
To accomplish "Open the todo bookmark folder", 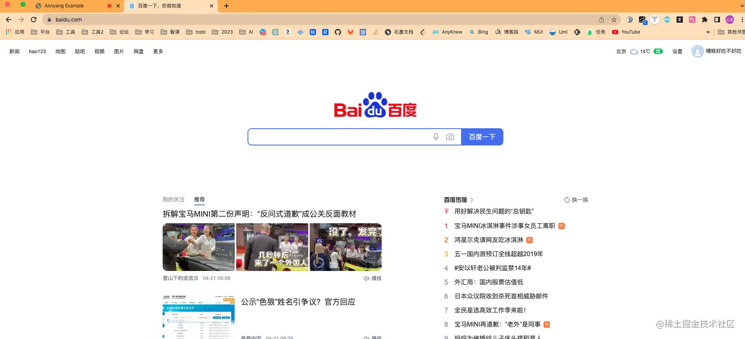I will coord(196,32).
